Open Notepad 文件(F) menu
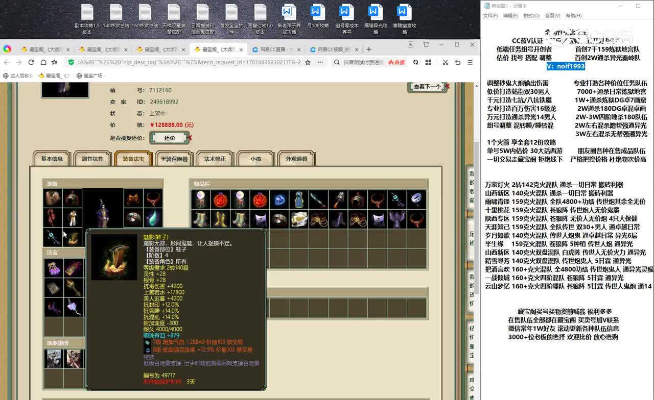 pyautogui.click(x=491, y=16)
